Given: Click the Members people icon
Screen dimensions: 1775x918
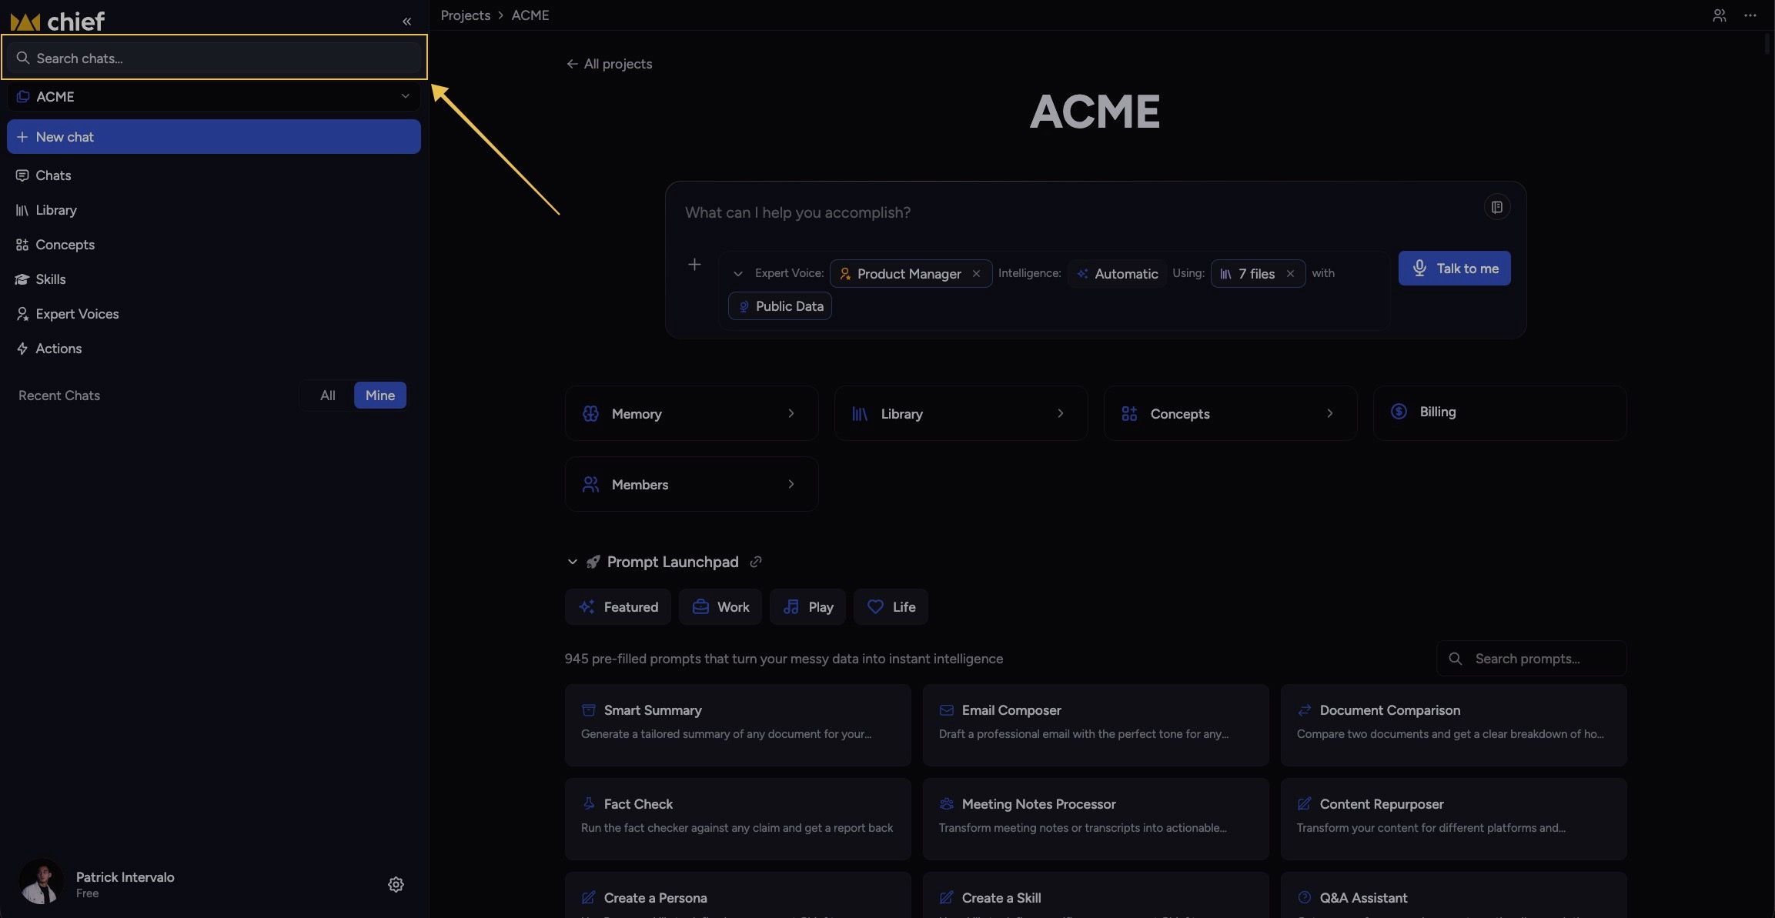Looking at the screenshot, I should 590,485.
